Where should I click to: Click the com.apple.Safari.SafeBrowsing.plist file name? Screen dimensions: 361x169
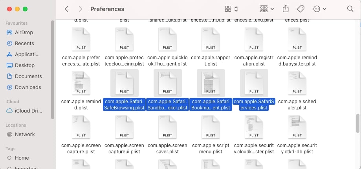pos(124,105)
